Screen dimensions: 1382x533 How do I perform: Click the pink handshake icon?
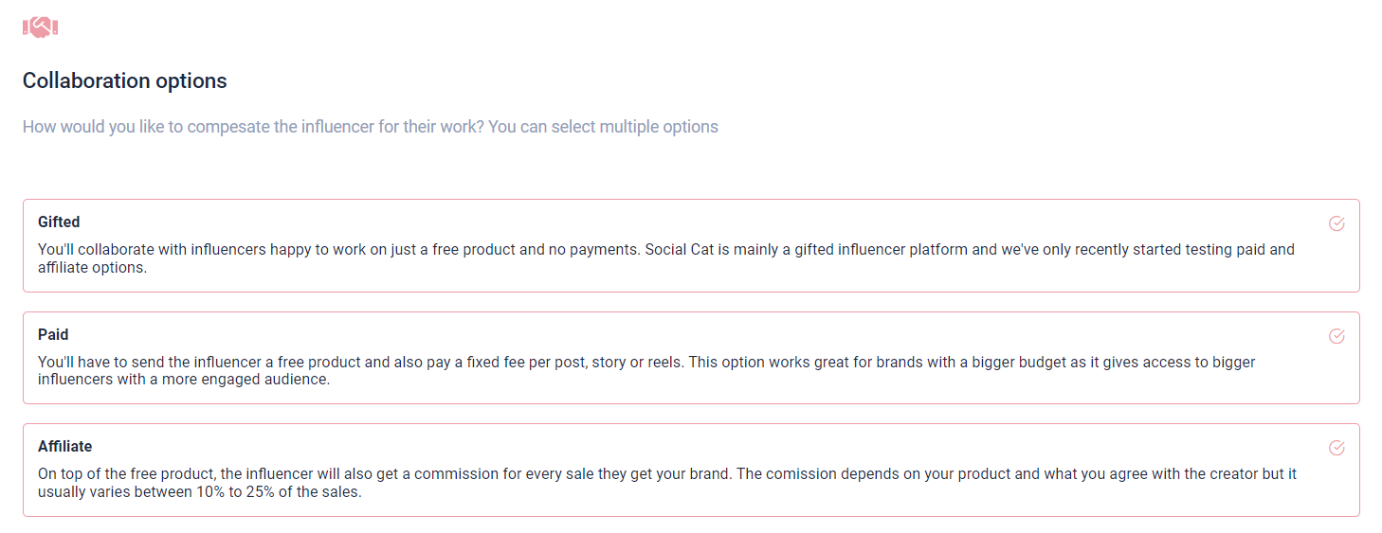tap(41, 27)
